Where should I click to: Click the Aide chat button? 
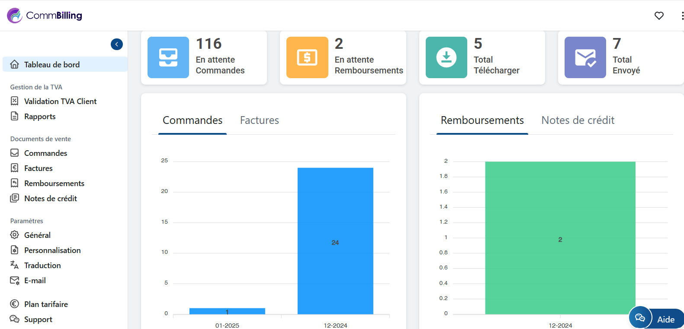(656, 319)
